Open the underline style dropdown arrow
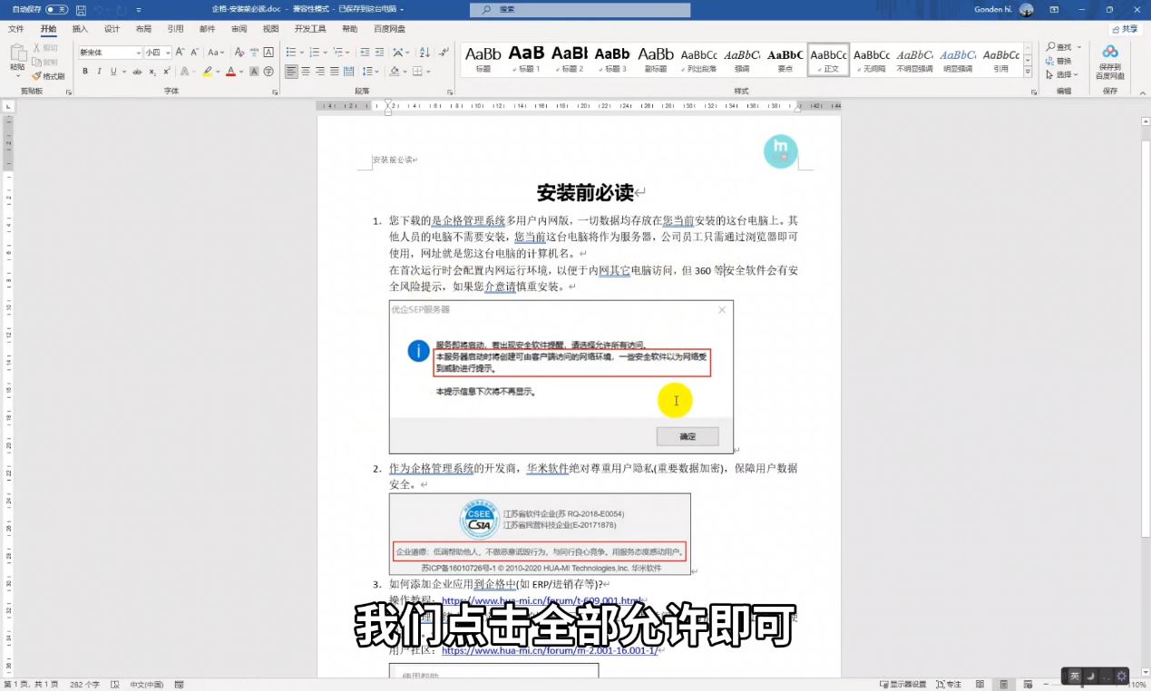This screenshot has height=691, width=1151. point(125,71)
